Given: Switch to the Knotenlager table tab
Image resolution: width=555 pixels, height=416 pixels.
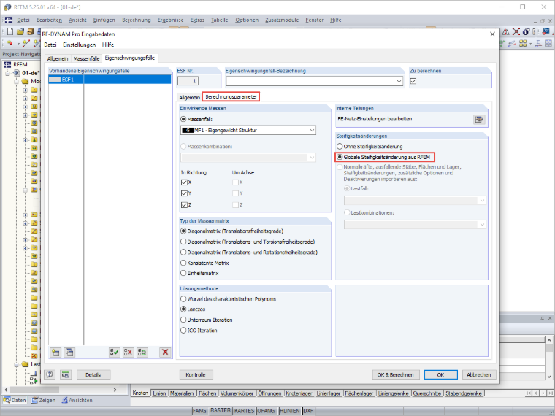Looking at the screenshot, I should pos(299,393).
